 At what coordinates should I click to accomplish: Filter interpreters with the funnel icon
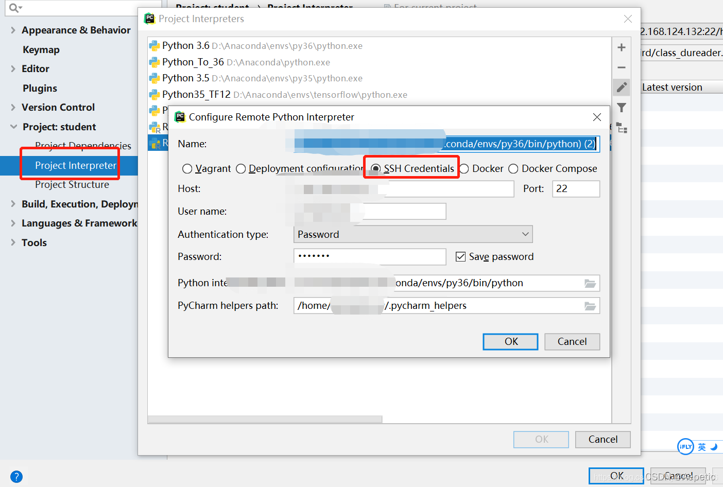coord(622,108)
